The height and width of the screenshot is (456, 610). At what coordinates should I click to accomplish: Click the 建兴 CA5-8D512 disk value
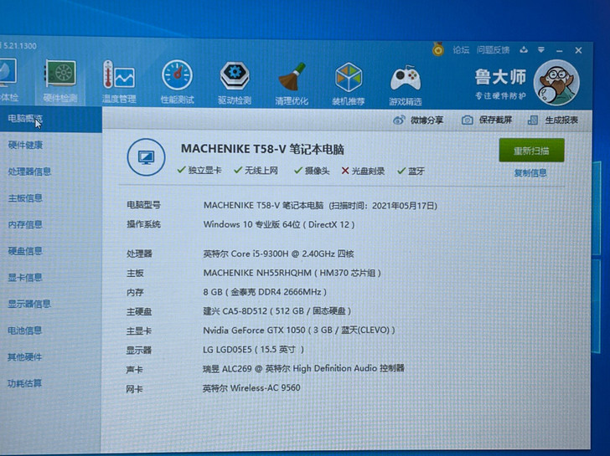(277, 311)
